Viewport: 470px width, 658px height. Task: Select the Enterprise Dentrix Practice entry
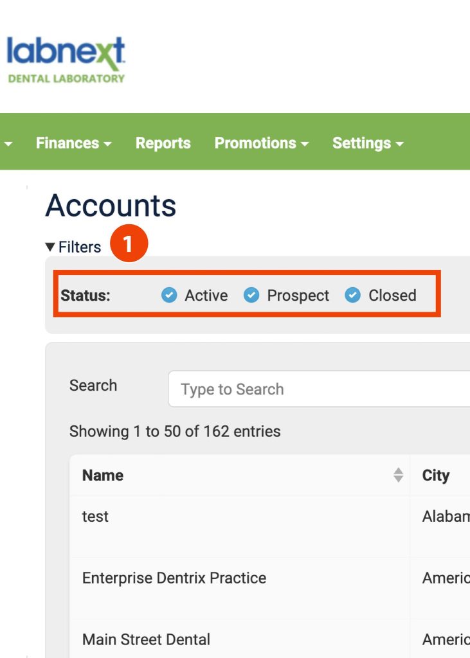pos(174,578)
